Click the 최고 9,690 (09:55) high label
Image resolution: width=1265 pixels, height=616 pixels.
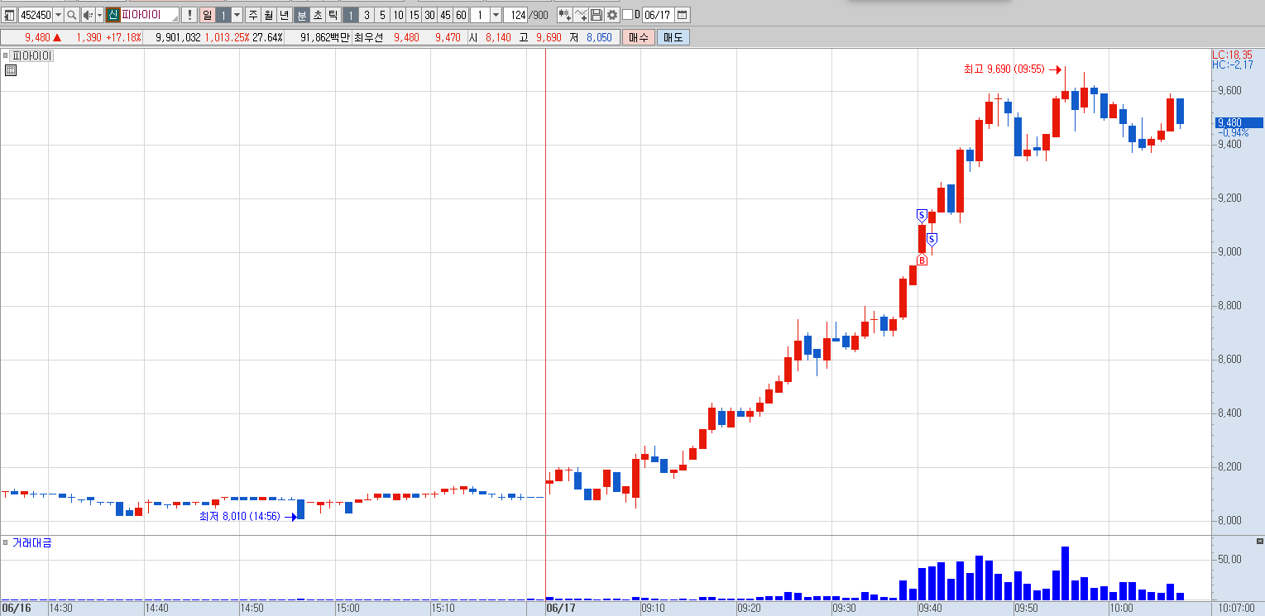point(1004,69)
